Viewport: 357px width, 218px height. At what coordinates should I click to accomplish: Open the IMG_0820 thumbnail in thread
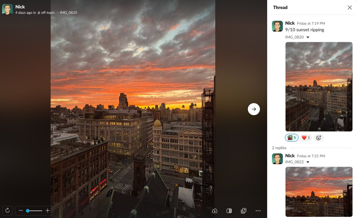319,87
